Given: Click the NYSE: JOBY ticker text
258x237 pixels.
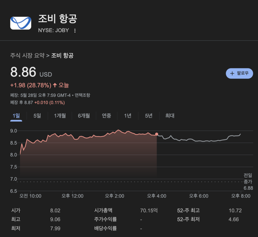Looking at the screenshot, I should (53, 30).
